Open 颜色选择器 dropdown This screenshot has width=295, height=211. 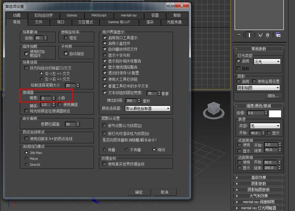pyautogui.click(x=148, y=108)
